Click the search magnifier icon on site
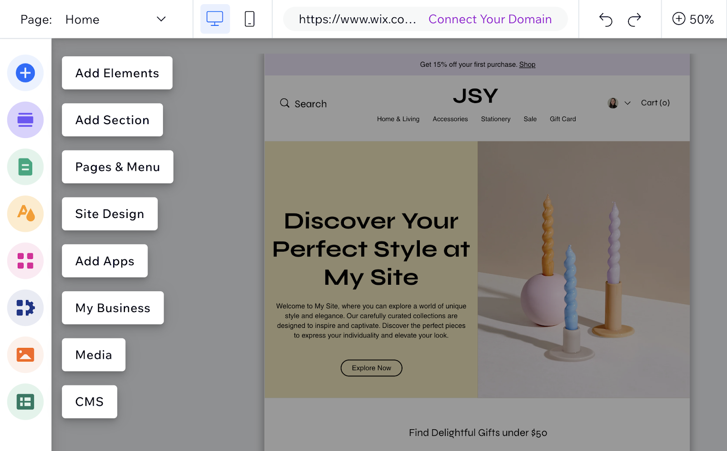 (285, 103)
